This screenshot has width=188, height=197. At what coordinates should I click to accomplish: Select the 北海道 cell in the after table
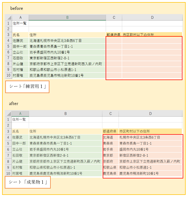click(x=110, y=137)
